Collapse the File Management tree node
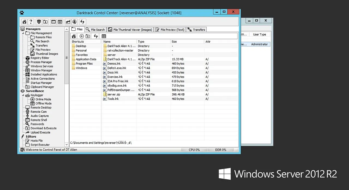 pyautogui.click(x=23, y=33)
